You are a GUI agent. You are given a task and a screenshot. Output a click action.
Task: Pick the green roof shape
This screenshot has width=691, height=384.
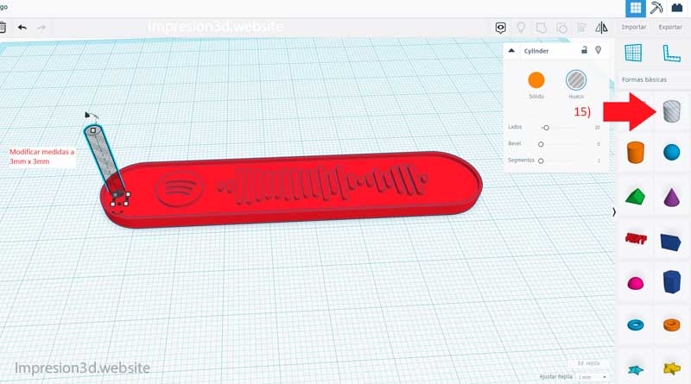(x=635, y=197)
